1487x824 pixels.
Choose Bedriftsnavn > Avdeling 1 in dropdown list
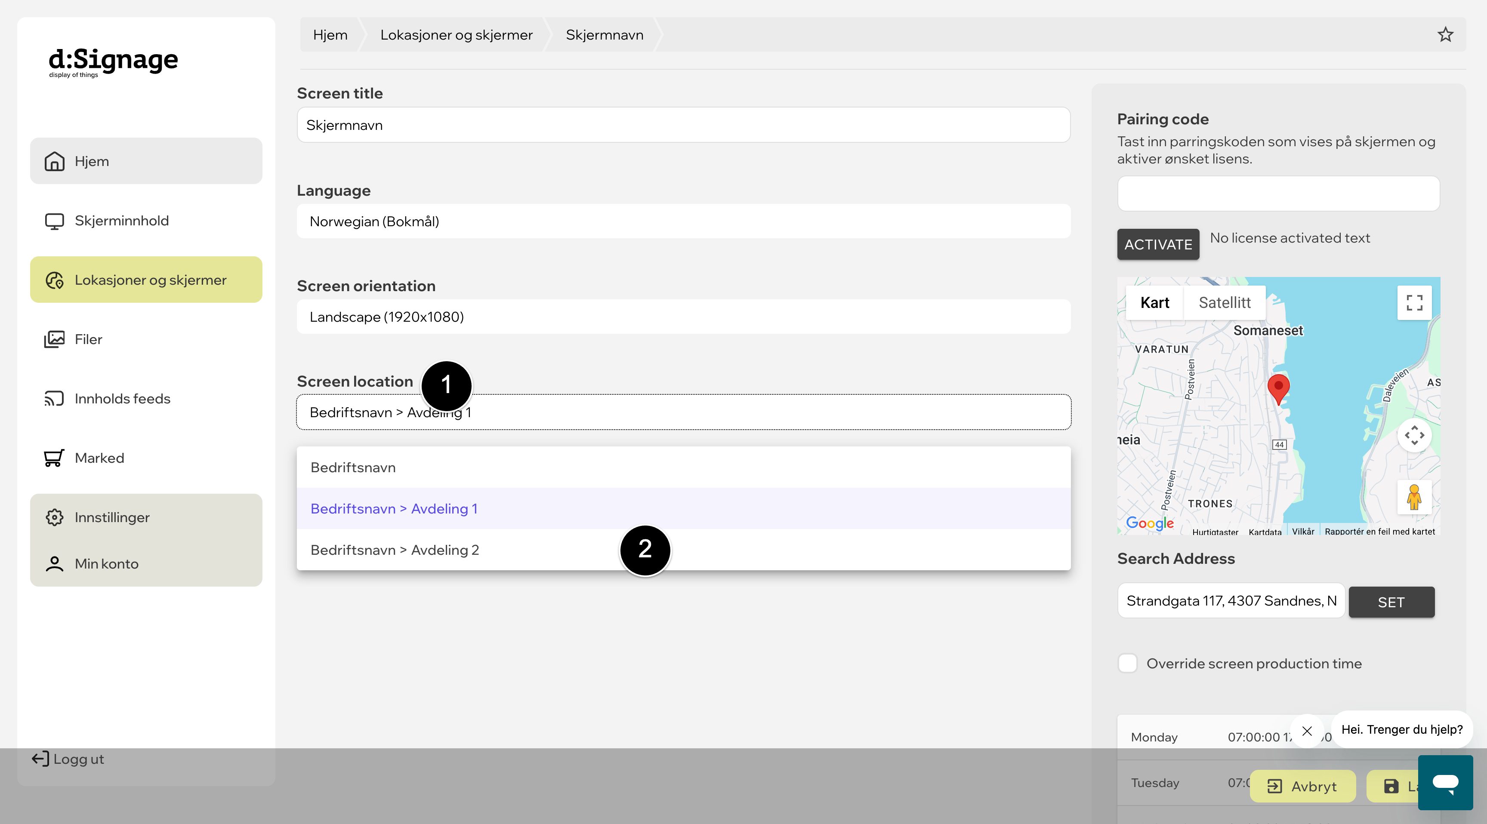[x=683, y=508]
